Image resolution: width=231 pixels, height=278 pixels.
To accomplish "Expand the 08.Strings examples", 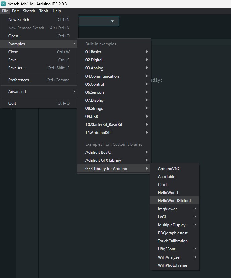I will click(x=114, y=108).
